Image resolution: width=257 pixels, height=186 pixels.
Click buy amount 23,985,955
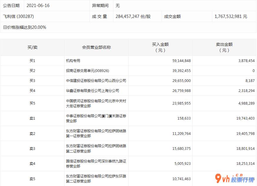181,103
